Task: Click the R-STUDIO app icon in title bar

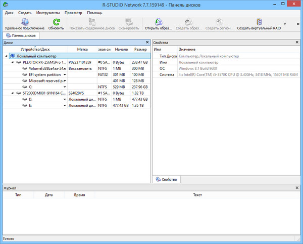Action: [x=5, y=4]
